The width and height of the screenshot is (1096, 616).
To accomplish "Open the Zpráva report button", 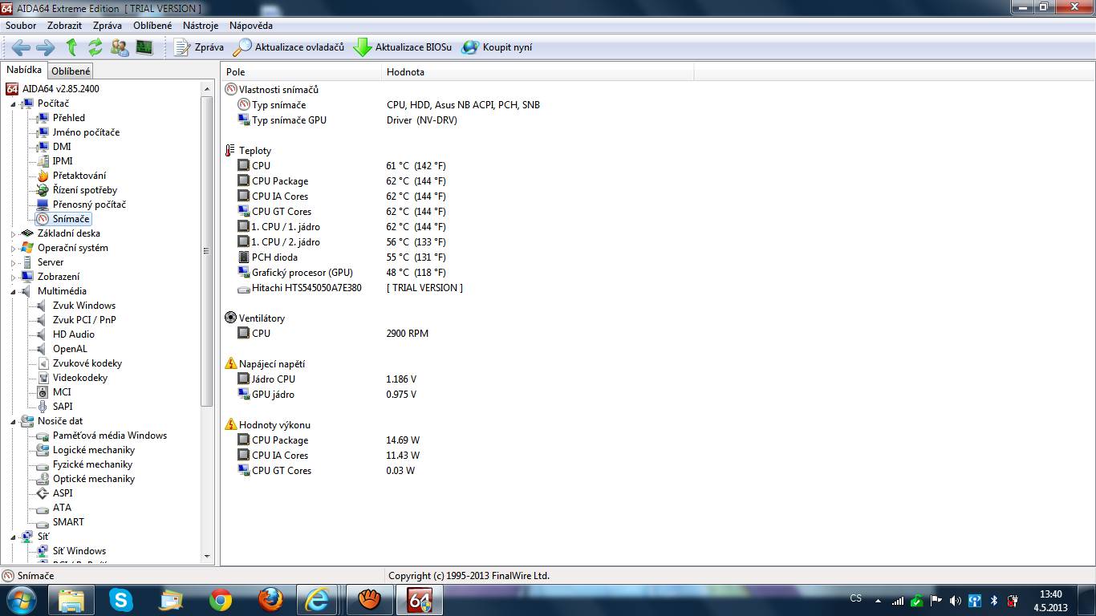I will (198, 47).
